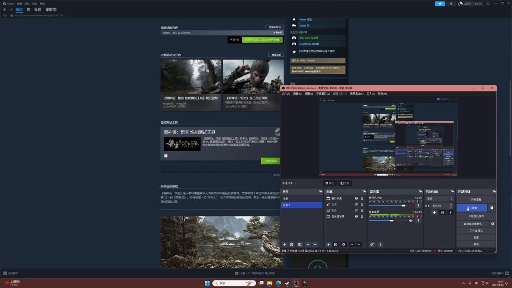Move scene down in OBS list
Image resolution: width=512 pixels, height=288 pixels.
click(315, 244)
